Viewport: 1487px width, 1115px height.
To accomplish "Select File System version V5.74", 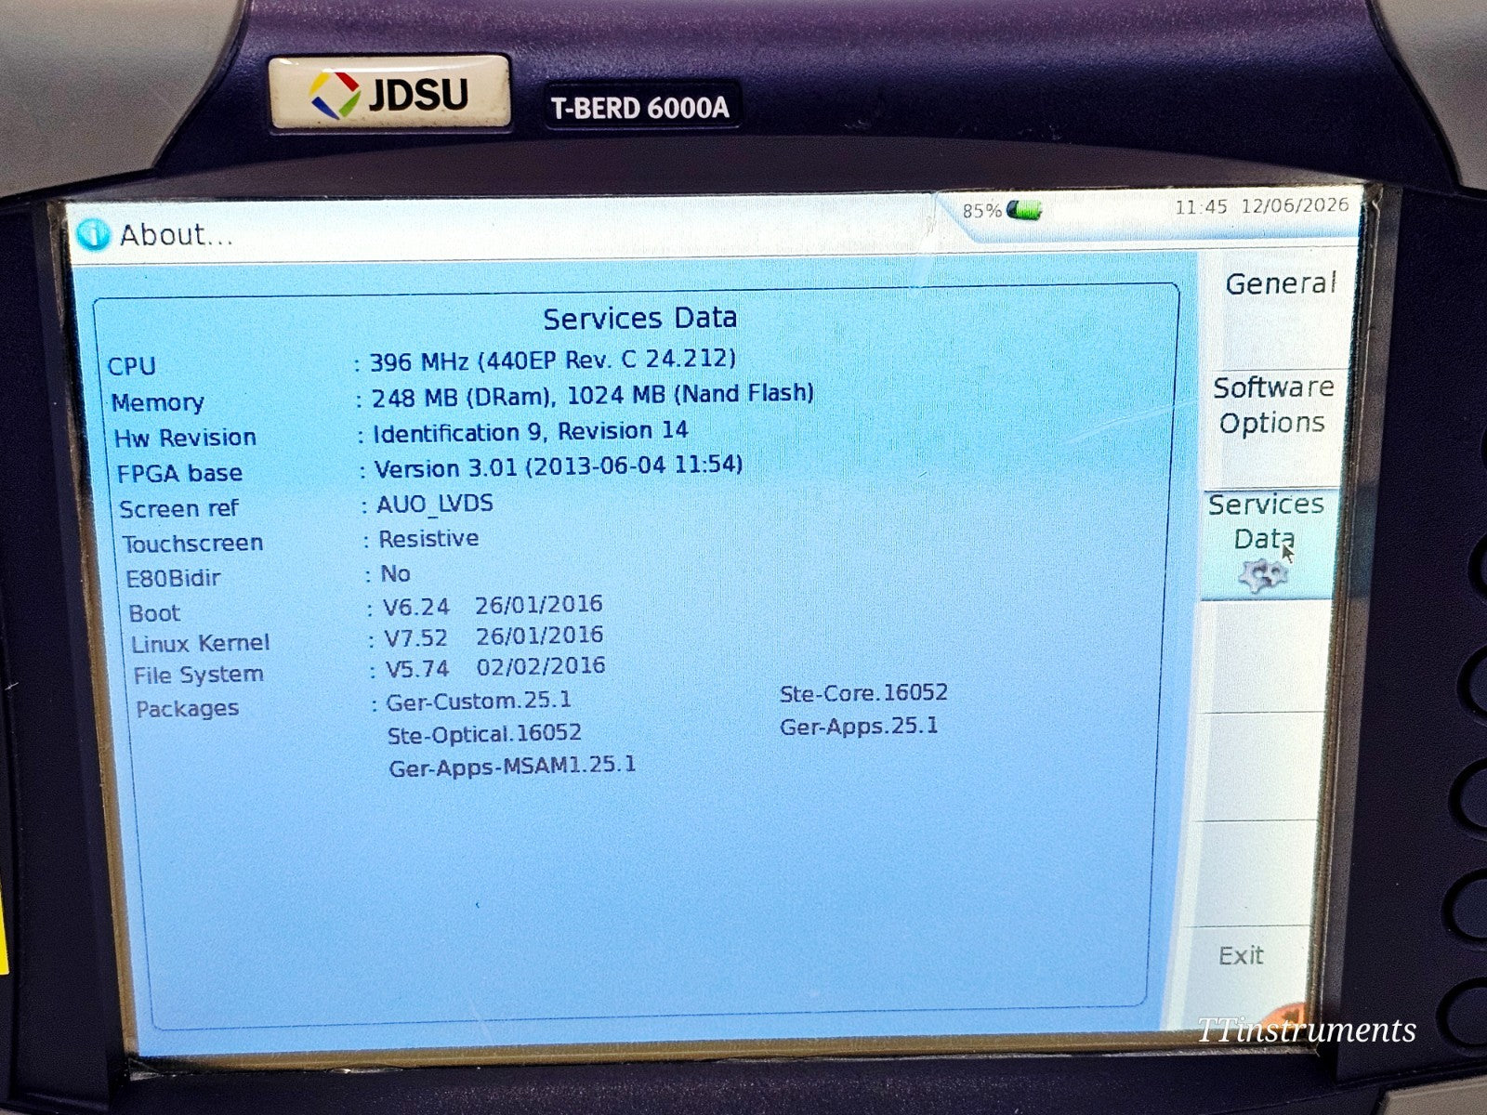I will point(418,669).
